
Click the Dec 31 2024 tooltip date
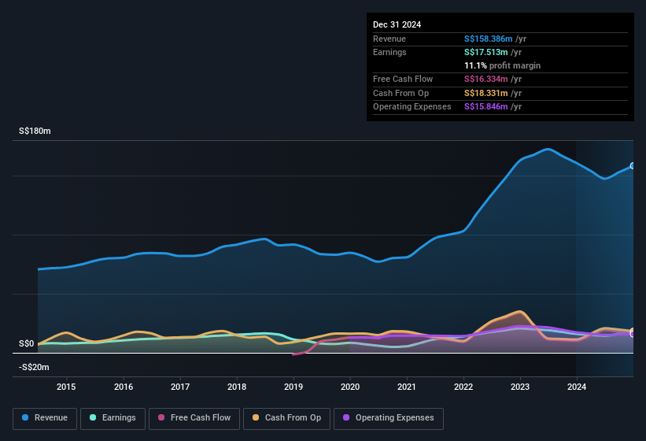pyautogui.click(x=397, y=24)
